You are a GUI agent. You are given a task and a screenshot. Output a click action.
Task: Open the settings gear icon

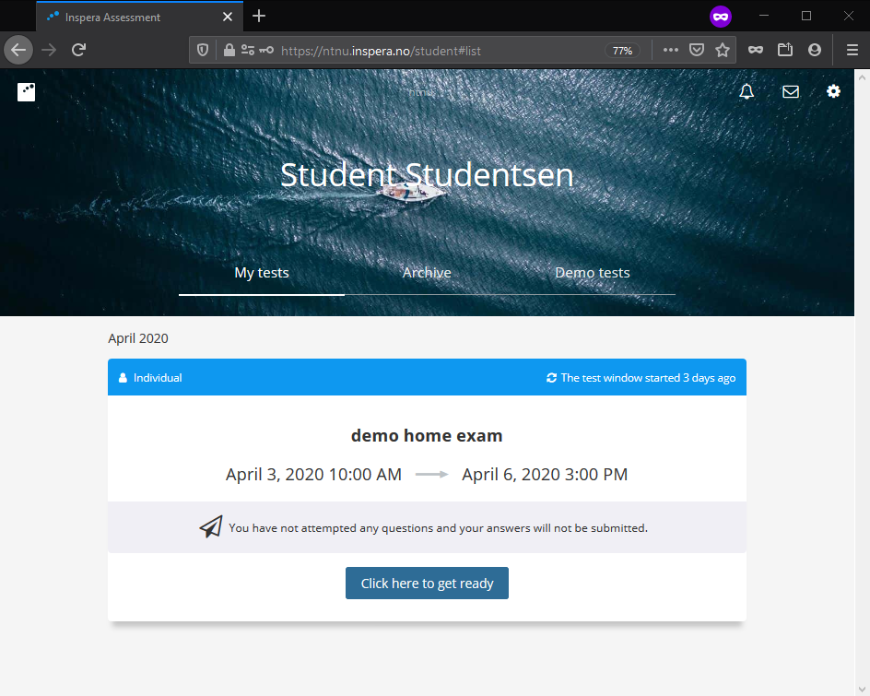(833, 91)
